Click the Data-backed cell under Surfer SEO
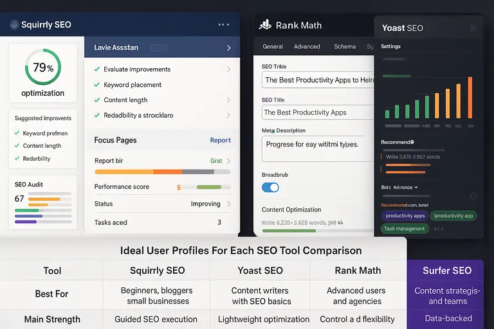The image size is (494, 329). 448,318
